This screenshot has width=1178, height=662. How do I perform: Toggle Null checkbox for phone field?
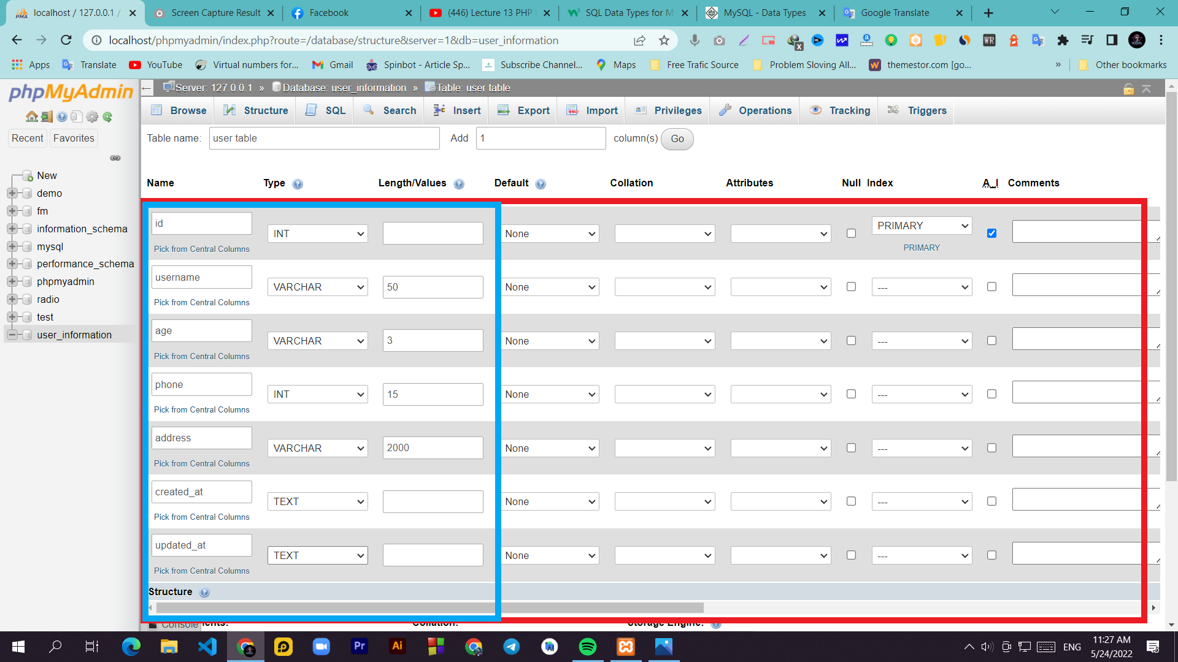pyautogui.click(x=851, y=394)
